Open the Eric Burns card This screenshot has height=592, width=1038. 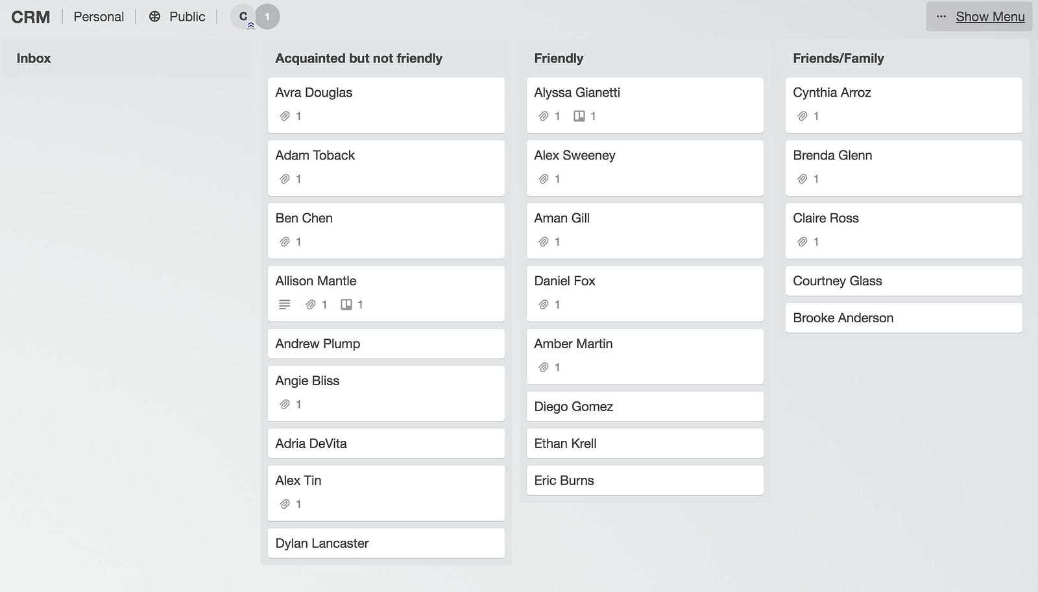point(645,480)
